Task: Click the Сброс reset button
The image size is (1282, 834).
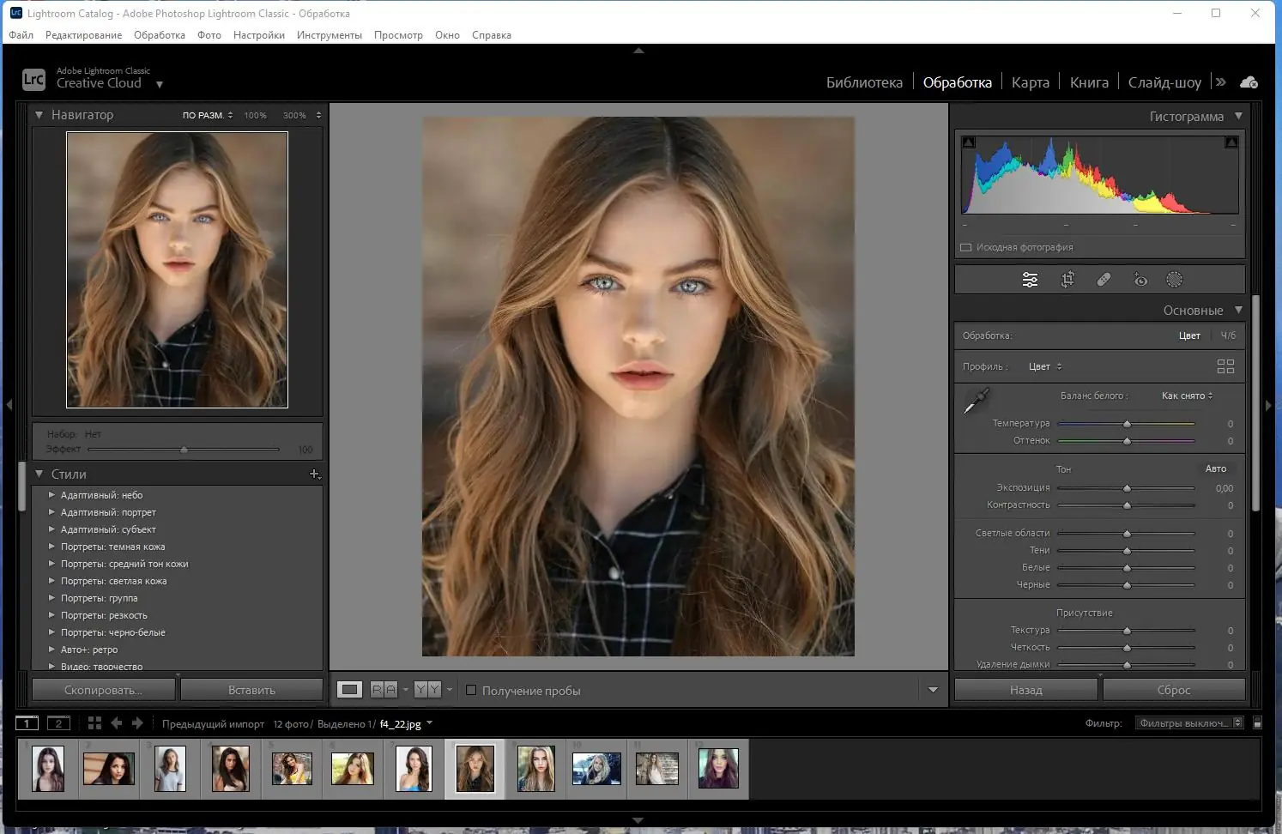Action: coord(1173,690)
